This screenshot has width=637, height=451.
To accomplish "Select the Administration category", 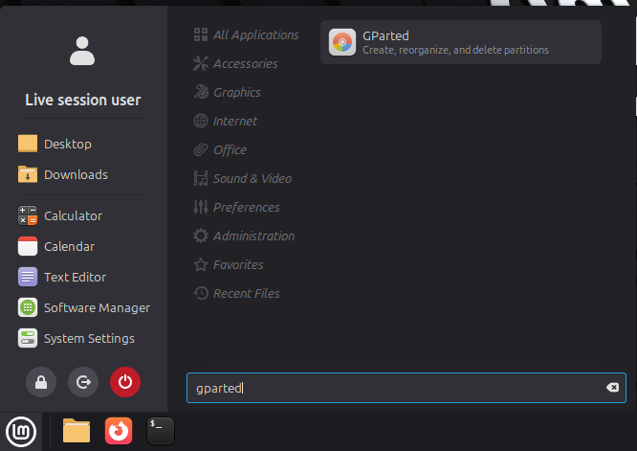I will click(x=244, y=236).
